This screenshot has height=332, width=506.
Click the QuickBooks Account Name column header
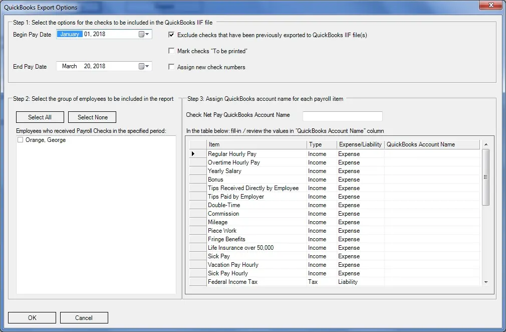[x=432, y=144]
